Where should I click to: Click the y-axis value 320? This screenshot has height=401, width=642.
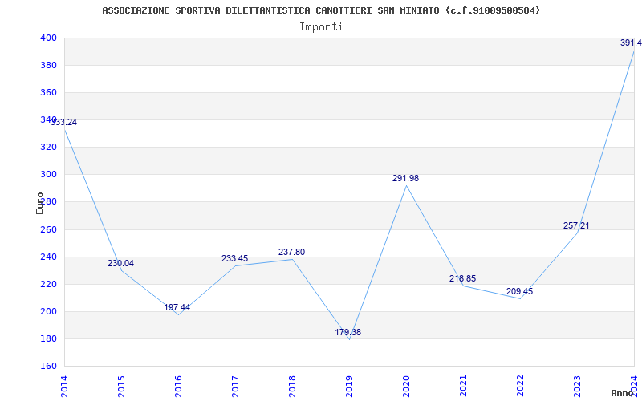pos(48,147)
